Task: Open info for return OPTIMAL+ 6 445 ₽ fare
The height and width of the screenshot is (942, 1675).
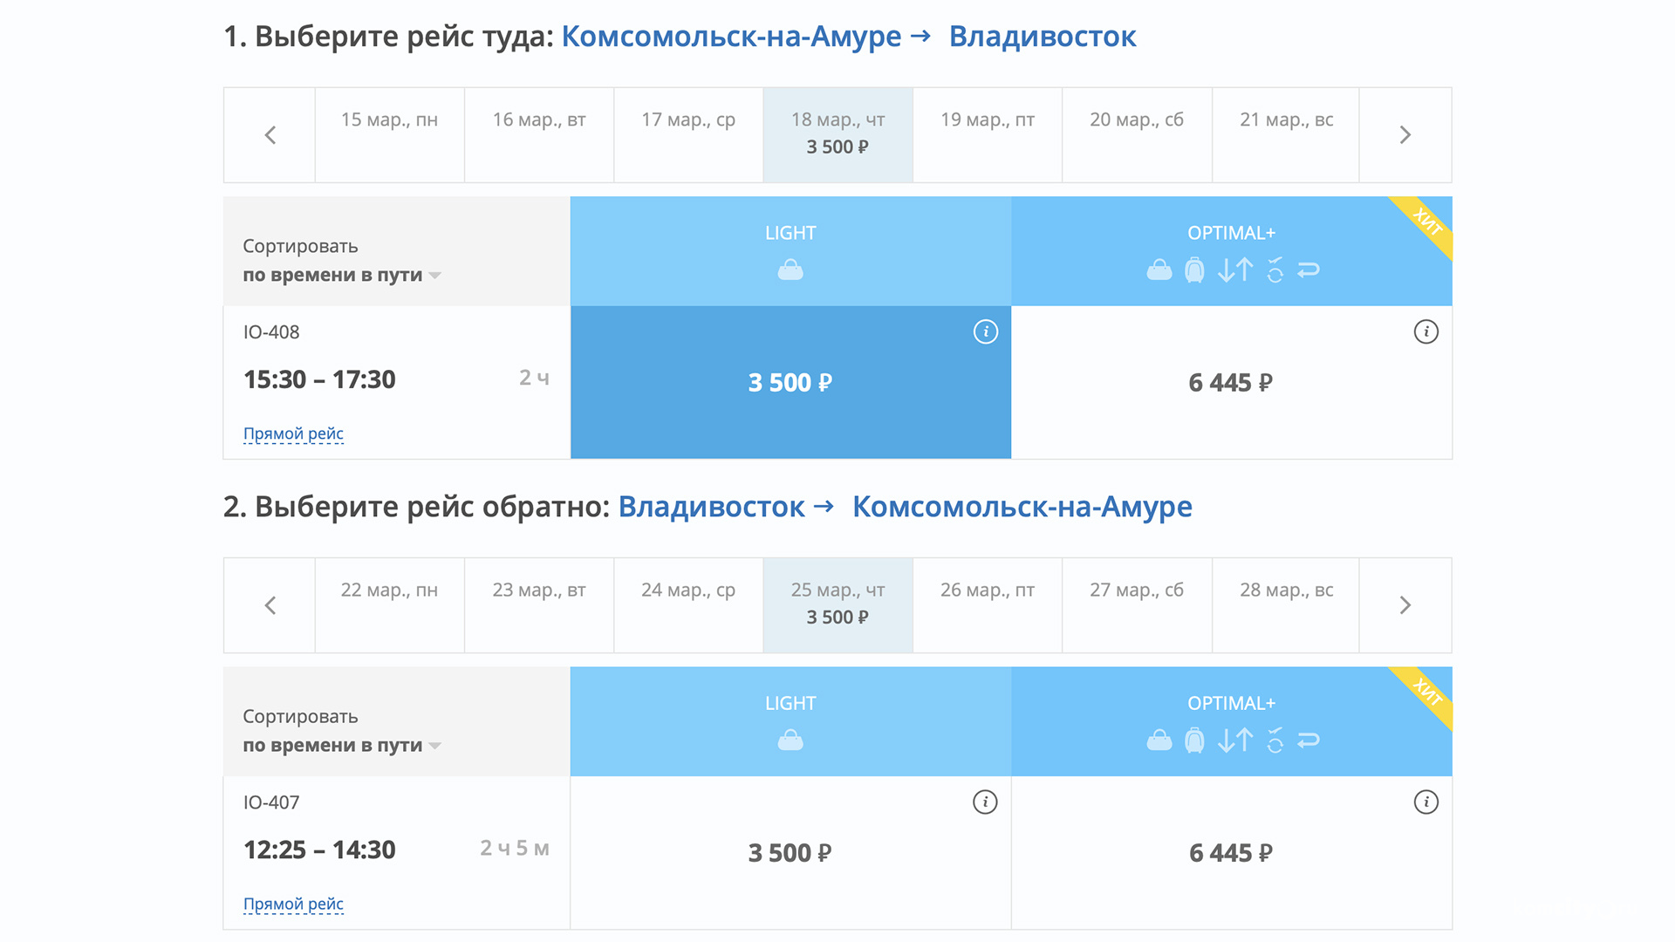Action: click(1425, 802)
